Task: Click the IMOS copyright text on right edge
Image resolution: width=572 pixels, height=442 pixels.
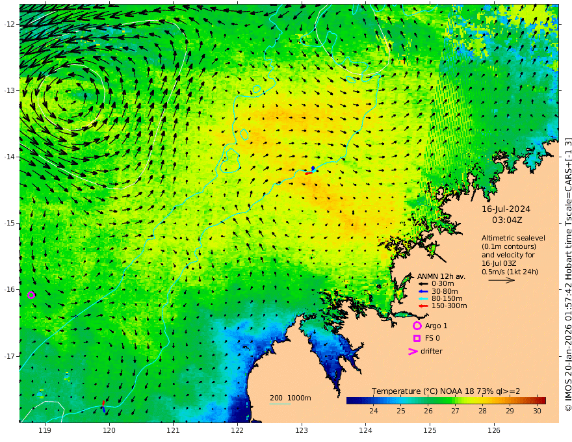Action: point(567,274)
